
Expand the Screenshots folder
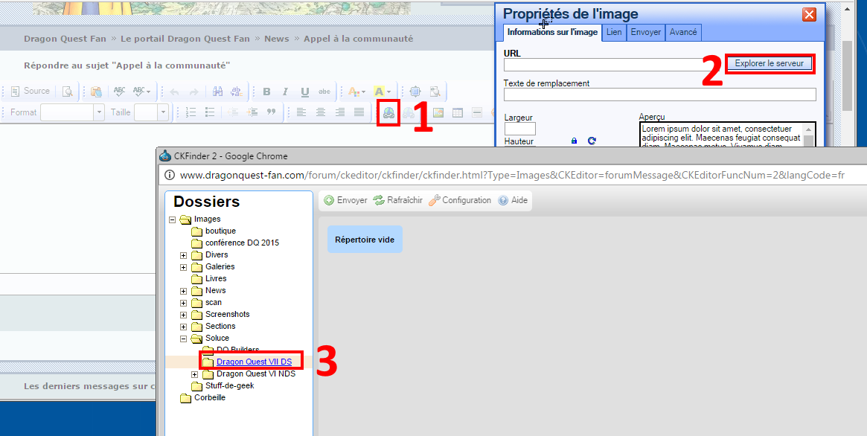coord(184,315)
